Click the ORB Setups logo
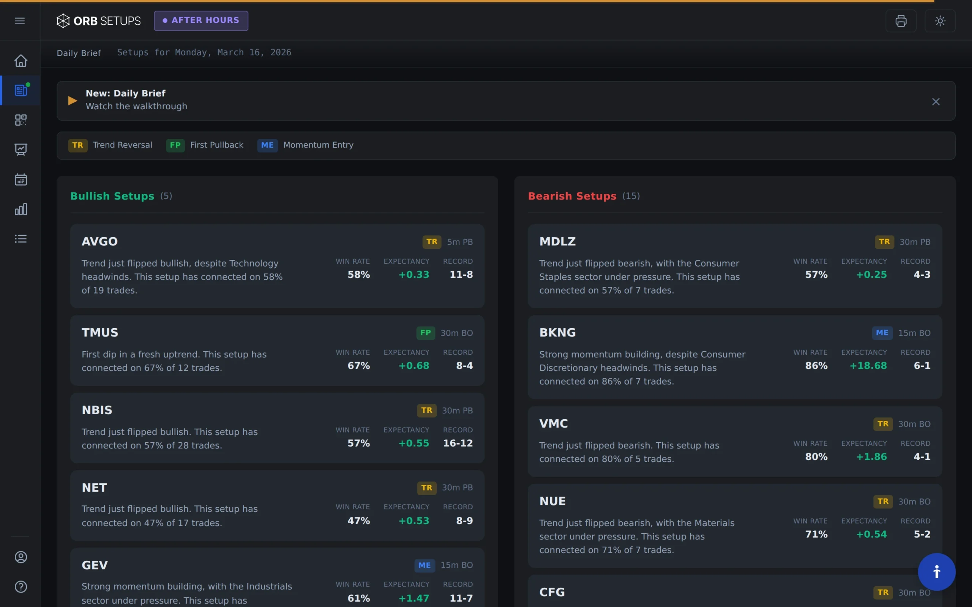This screenshot has width=972, height=607. click(98, 20)
